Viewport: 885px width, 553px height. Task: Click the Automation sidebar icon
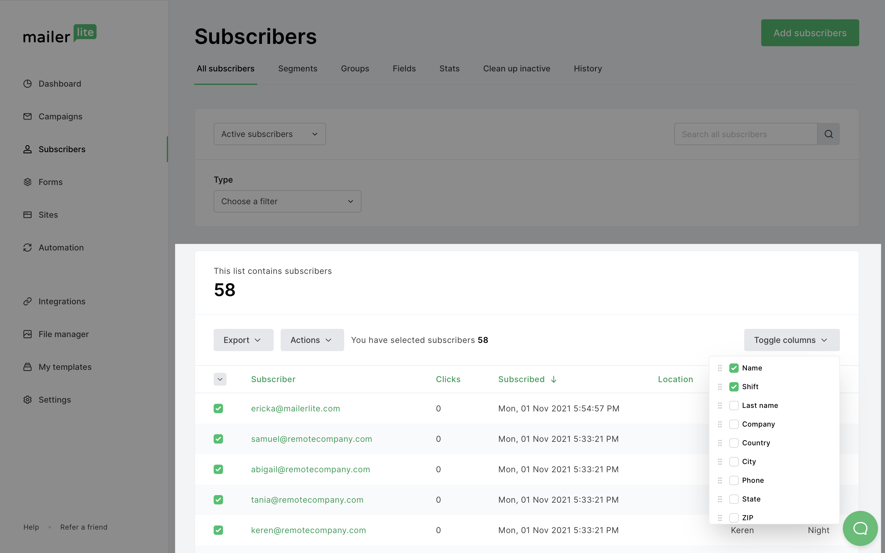(28, 247)
